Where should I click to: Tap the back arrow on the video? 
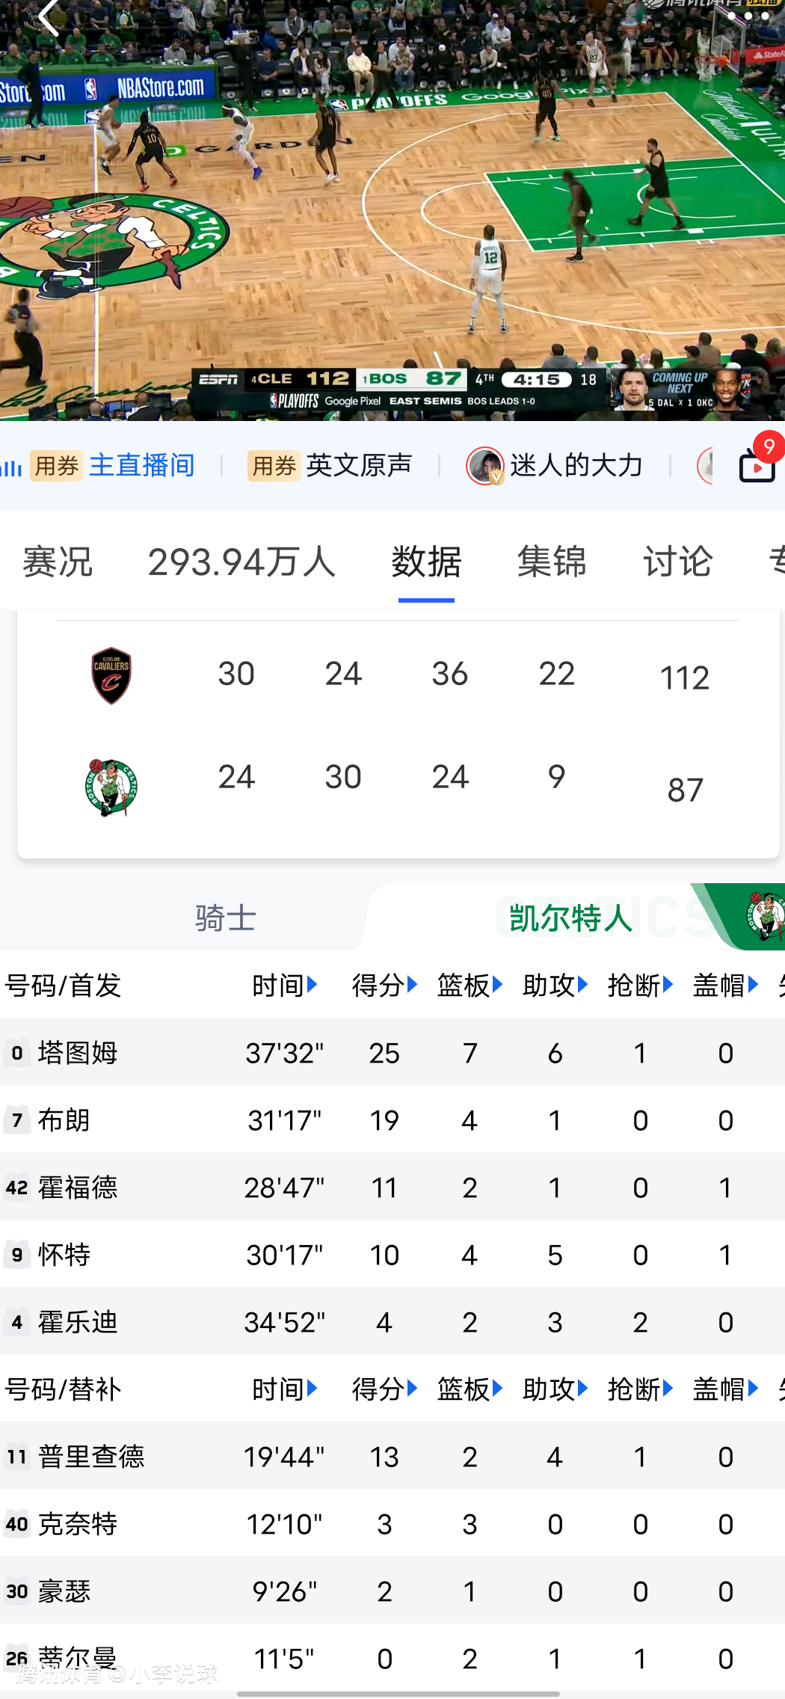tap(49, 16)
